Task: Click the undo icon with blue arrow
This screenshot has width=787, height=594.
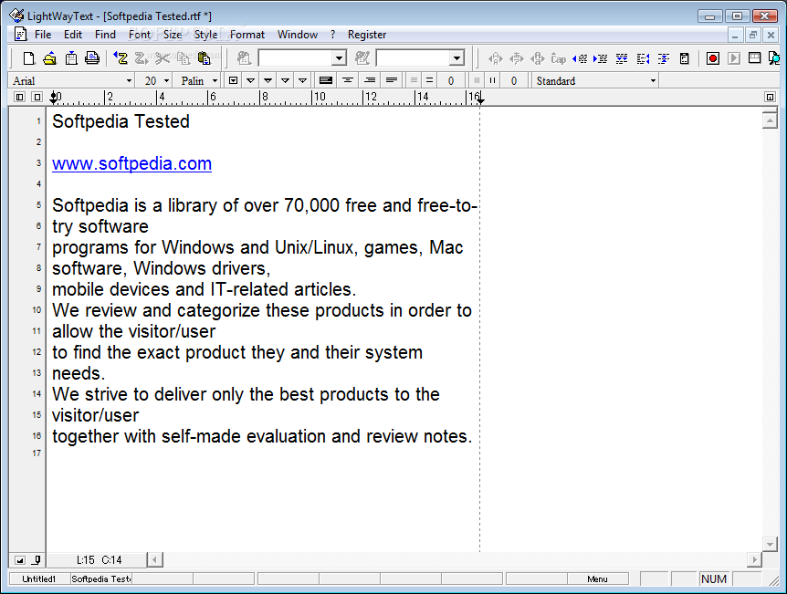Action: click(120, 58)
